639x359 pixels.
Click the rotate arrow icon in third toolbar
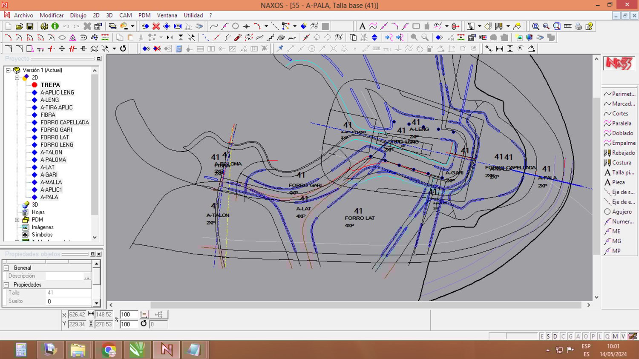click(123, 49)
